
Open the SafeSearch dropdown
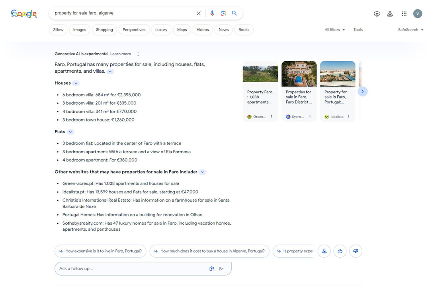410,30
